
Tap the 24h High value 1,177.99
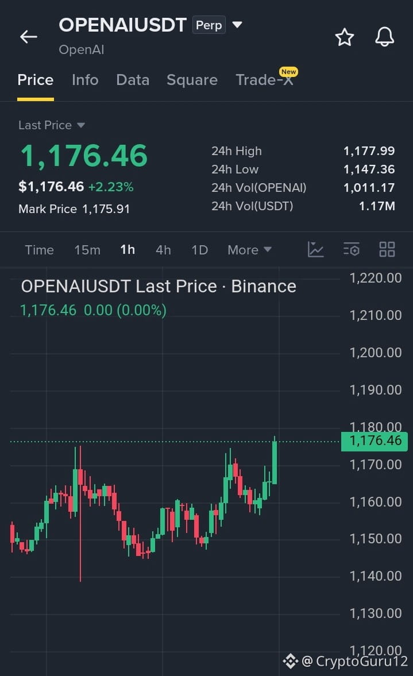coord(369,151)
